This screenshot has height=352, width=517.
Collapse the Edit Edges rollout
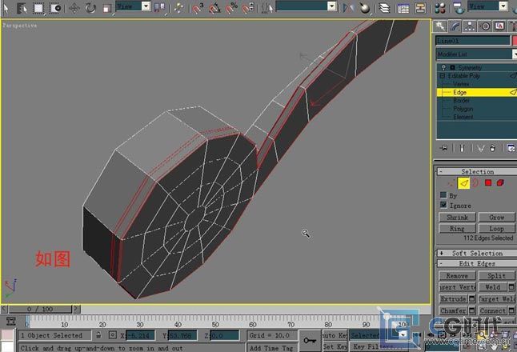(477, 263)
